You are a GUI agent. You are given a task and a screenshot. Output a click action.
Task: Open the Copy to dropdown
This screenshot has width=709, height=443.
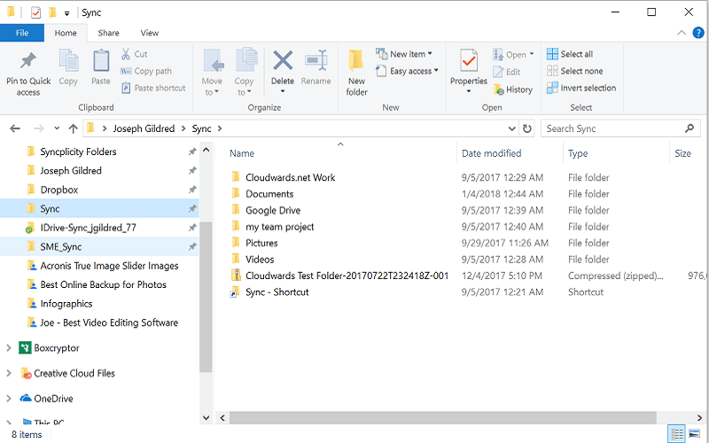(x=245, y=73)
